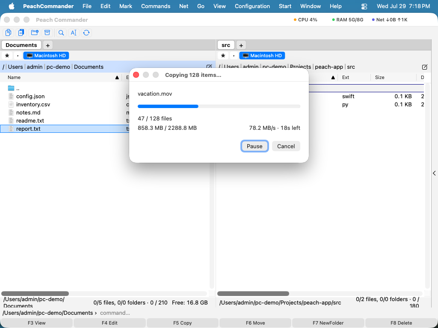This screenshot has width=438, height=328.
Task: Click the report.txt file icon
Action: (11, 129)
